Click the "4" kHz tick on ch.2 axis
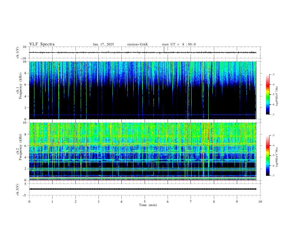 tap(26, 157)
